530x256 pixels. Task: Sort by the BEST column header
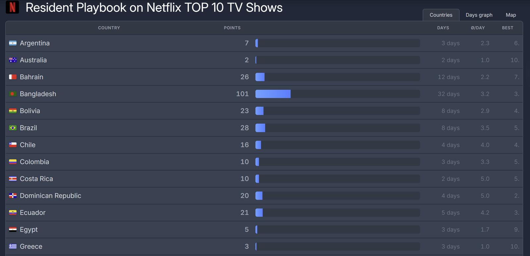coord(507,28)
